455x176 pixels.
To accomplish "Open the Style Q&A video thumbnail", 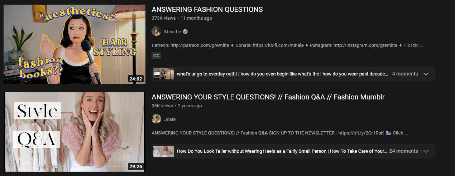I will click(x=75, y=132).
